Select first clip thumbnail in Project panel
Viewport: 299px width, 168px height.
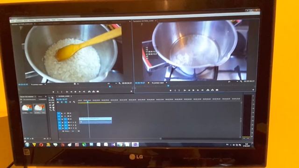pos(27,108)
